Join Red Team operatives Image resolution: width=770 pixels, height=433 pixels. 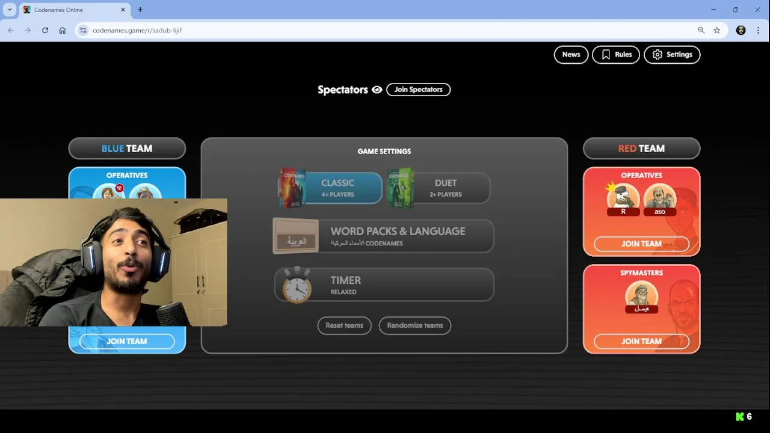[641, 244]
